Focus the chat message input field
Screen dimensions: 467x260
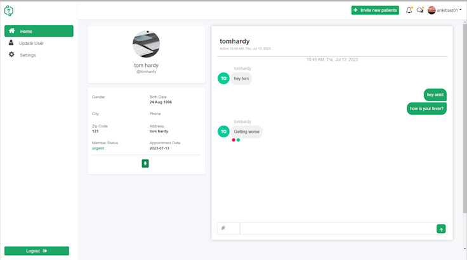pyautogui.click(x=338, y=228)
